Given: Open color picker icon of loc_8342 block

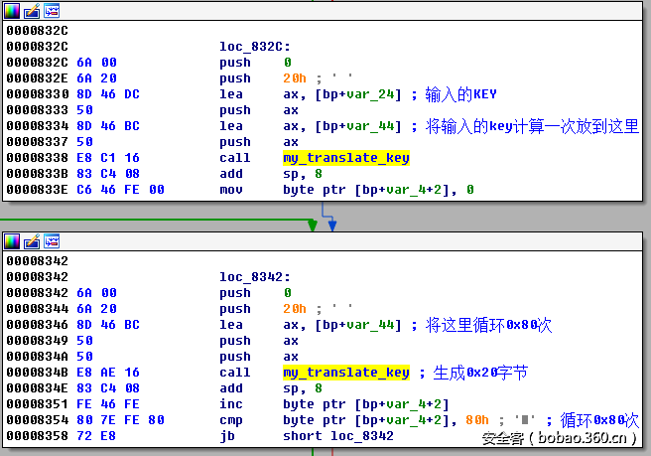Looking at the screenshot, I should click(12, 241).
